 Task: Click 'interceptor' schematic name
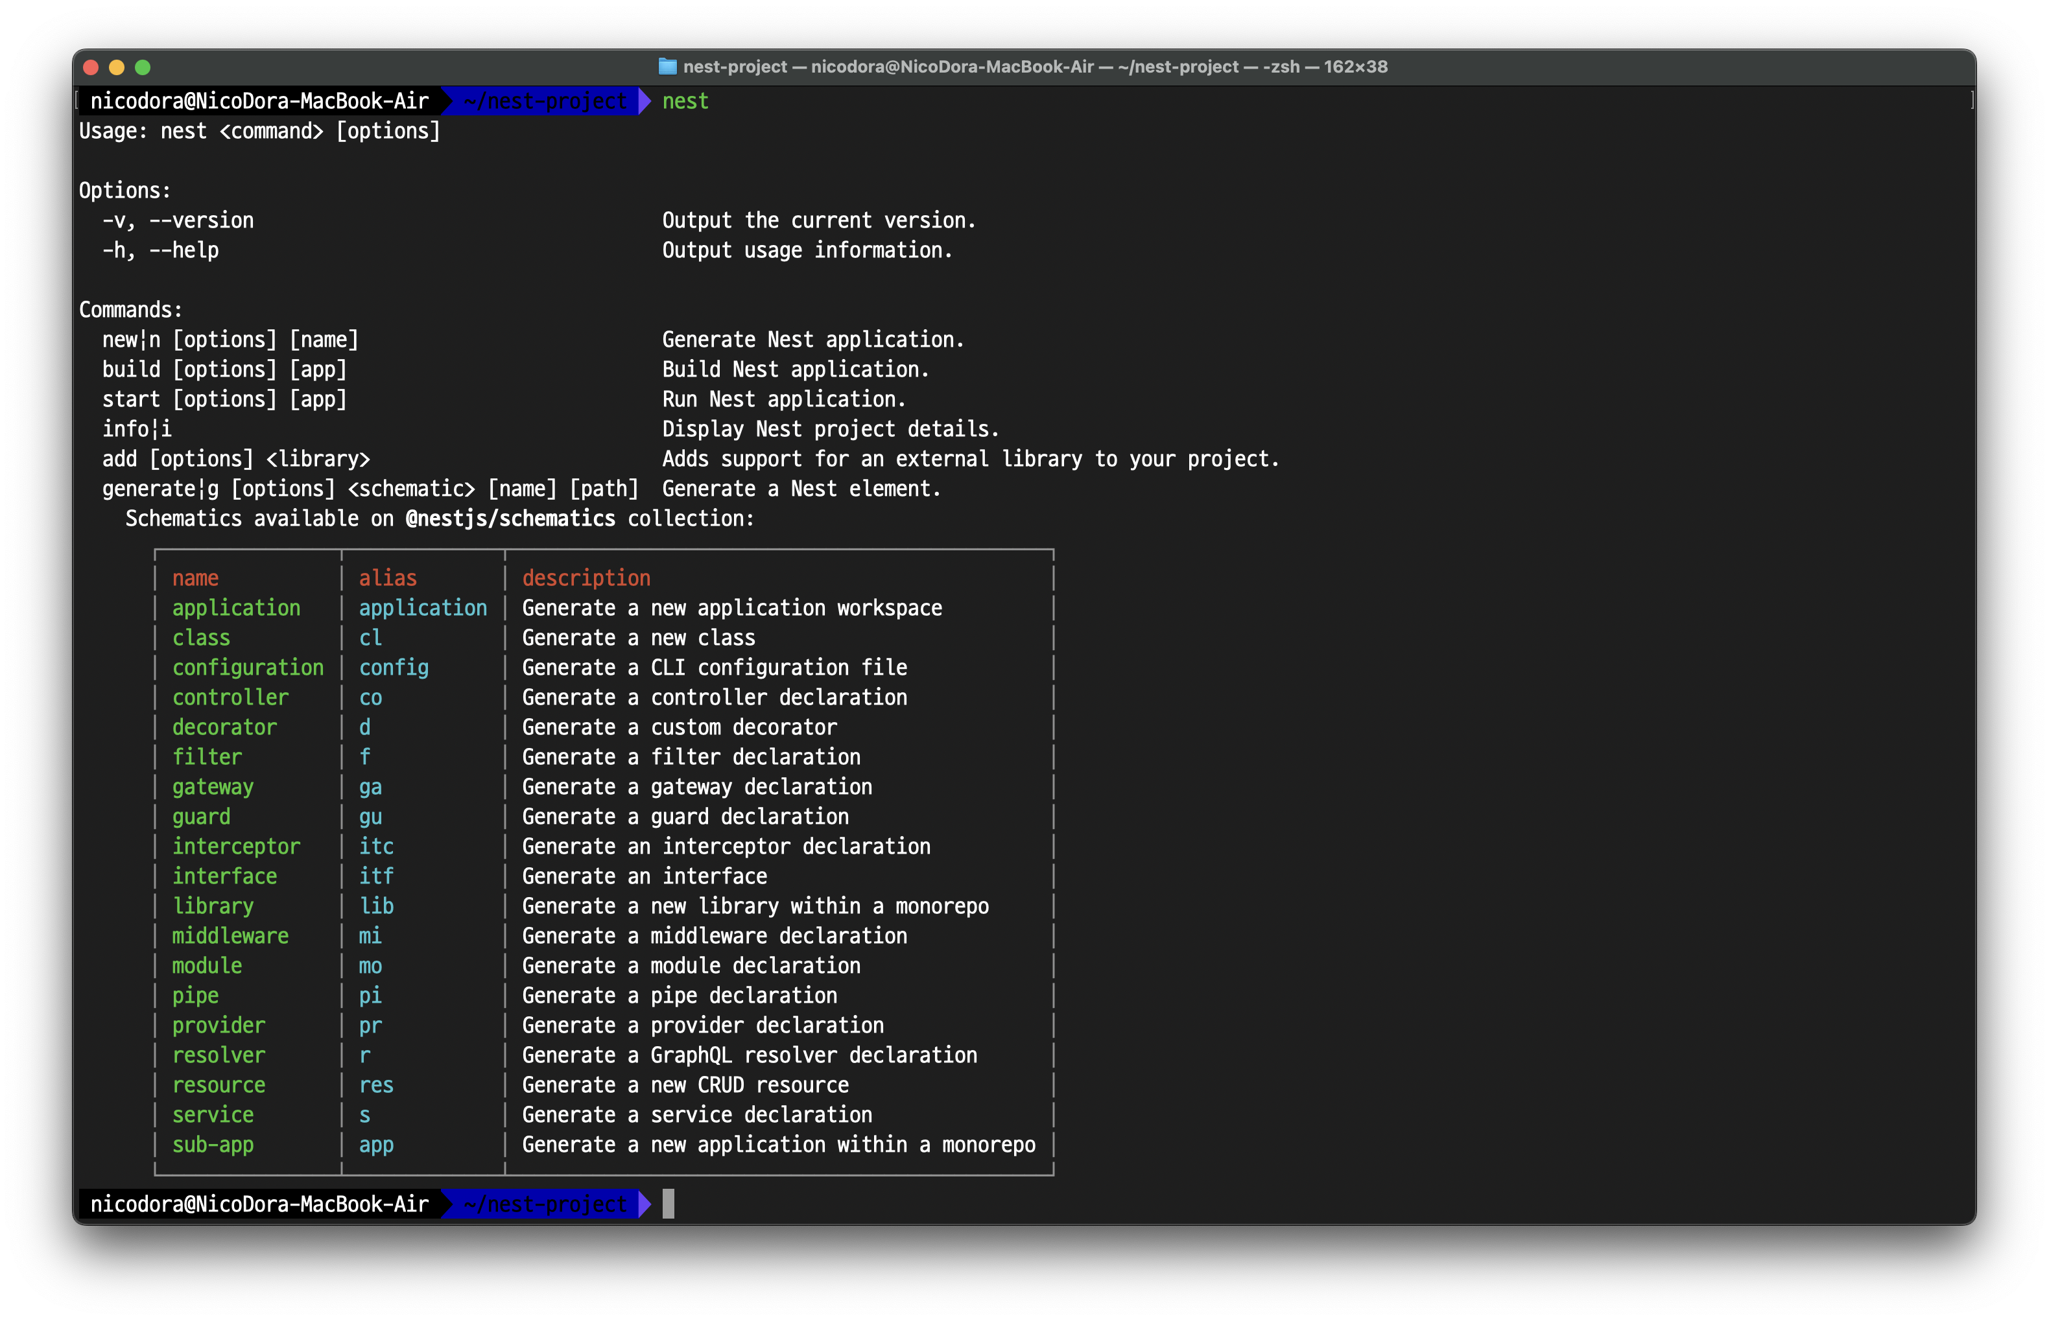point(236,847)
